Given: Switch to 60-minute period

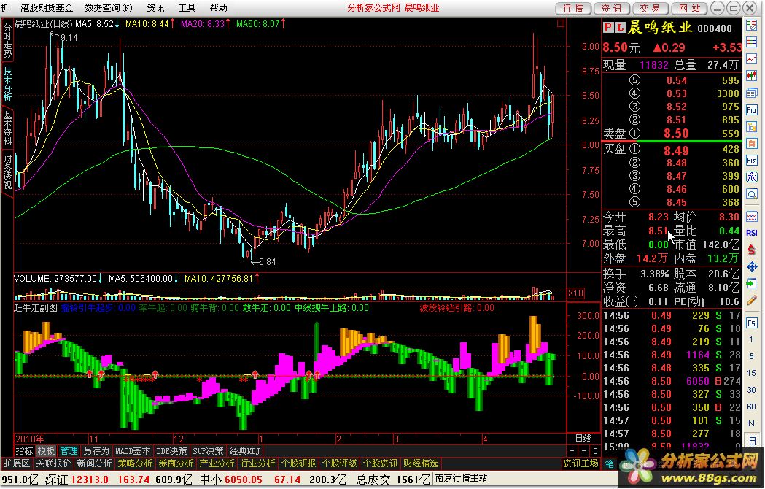Looking at the screenshot, I should [752, 407].
